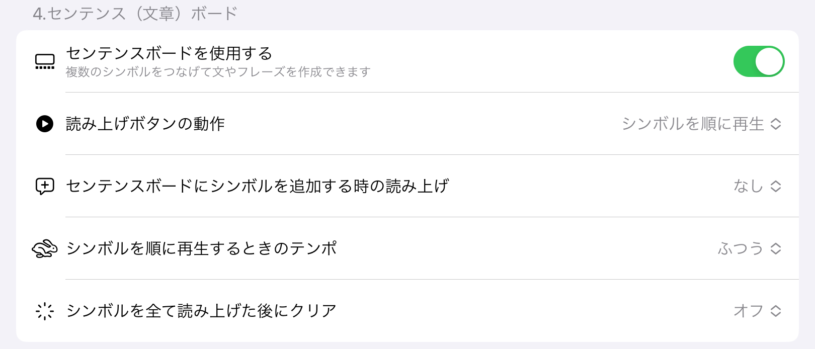Image resolution: width=815 pixels, height=349 pixels.
Task: Click the rabbit tempo icon
Action: 44,248
